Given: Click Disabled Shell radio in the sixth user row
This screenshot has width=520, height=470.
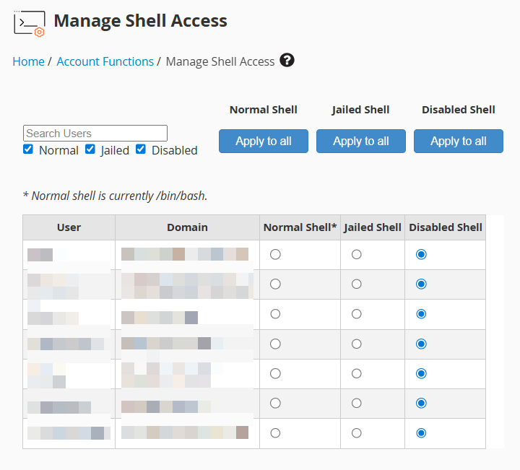Looking at the screenshot, I should click(421, 403).
